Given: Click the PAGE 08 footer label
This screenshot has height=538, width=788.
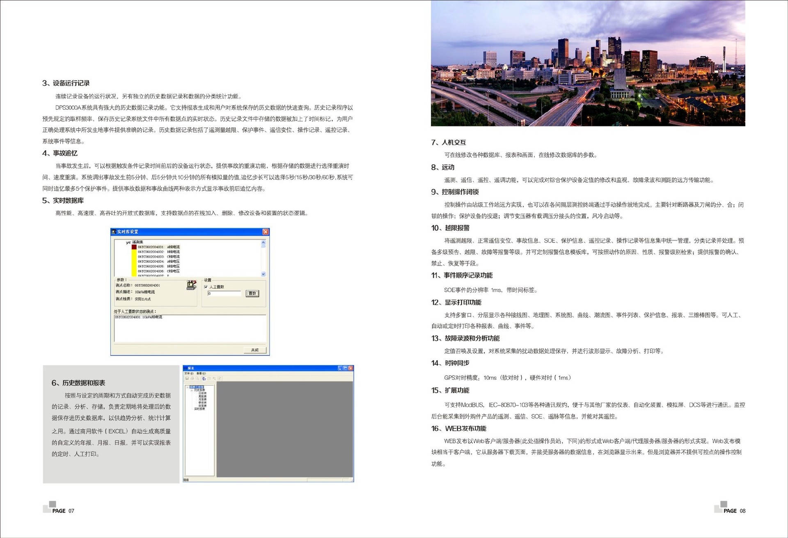Looking at the screenshot, I should (x=735, y=511).
